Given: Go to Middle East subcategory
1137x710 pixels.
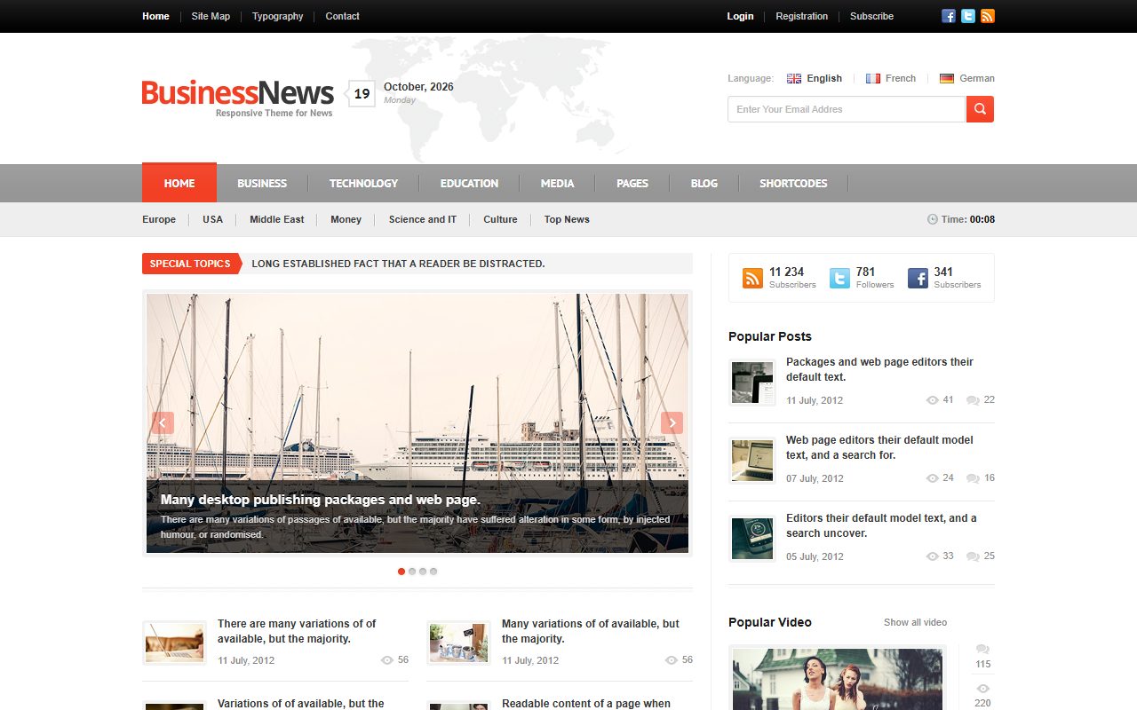Looking at the screenshot, I should click(x=276, y=219).
